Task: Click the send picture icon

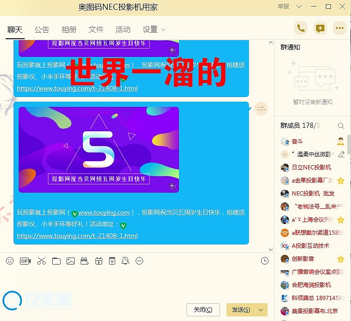Action: 70,261
